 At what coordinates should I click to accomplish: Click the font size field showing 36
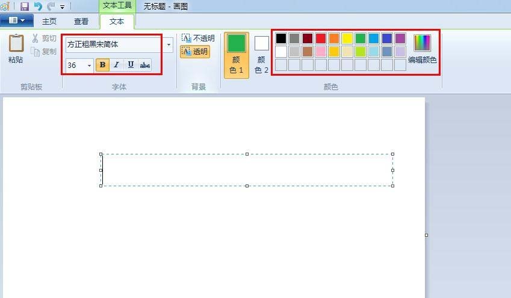pos(76,65)
